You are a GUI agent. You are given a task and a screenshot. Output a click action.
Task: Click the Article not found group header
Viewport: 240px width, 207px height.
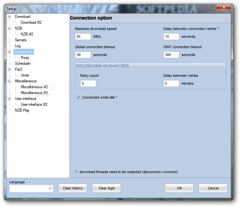[150, 65]
